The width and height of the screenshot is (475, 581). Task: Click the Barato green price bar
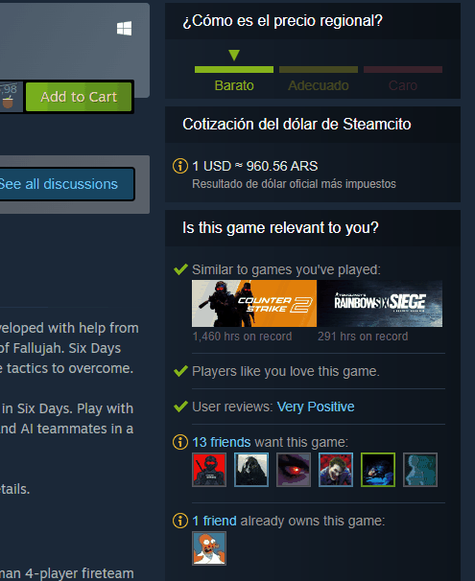(234, 70)
